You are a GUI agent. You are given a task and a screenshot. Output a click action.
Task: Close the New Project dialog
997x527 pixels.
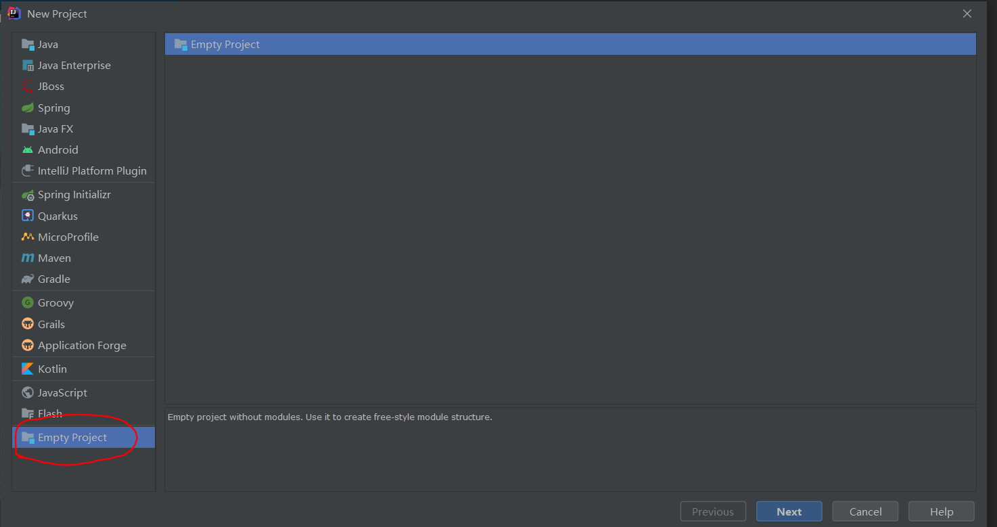tap(967, 14)
